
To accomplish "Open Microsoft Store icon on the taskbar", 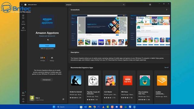I will [x=81, y=107].
